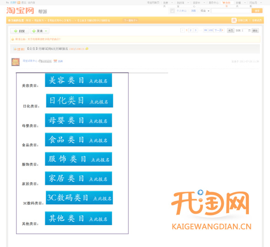Click the shop icon beside 店铺

point(55,61)
